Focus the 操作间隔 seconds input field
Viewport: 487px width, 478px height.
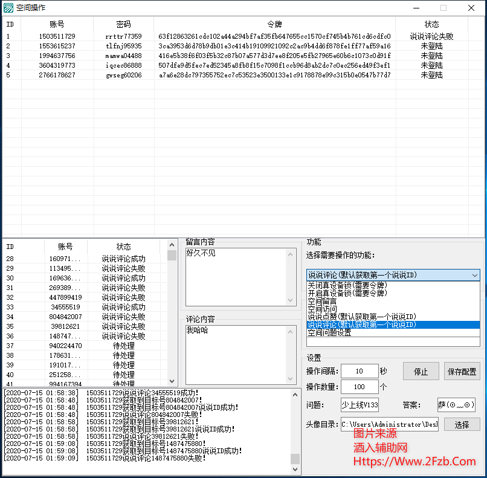359,371
